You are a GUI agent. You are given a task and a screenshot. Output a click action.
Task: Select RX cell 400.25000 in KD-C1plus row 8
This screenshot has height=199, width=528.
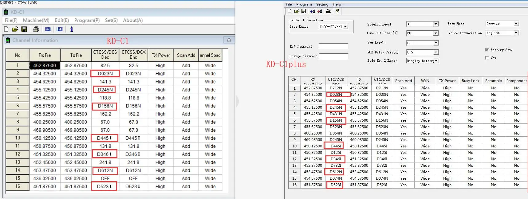(x=313, y=133)
